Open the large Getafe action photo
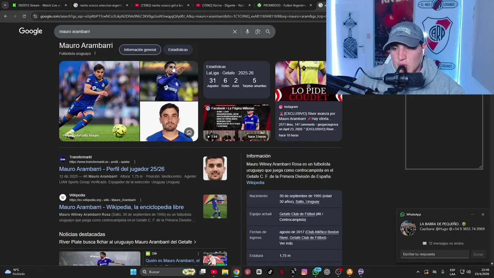The width and height of the screenshot is (494, 278). (99, 101)
